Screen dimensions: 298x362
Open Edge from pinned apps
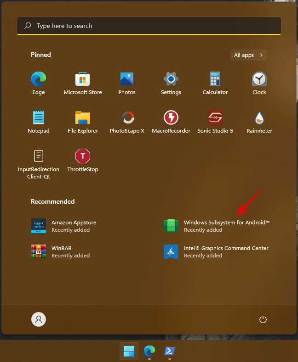click(39, 84)
